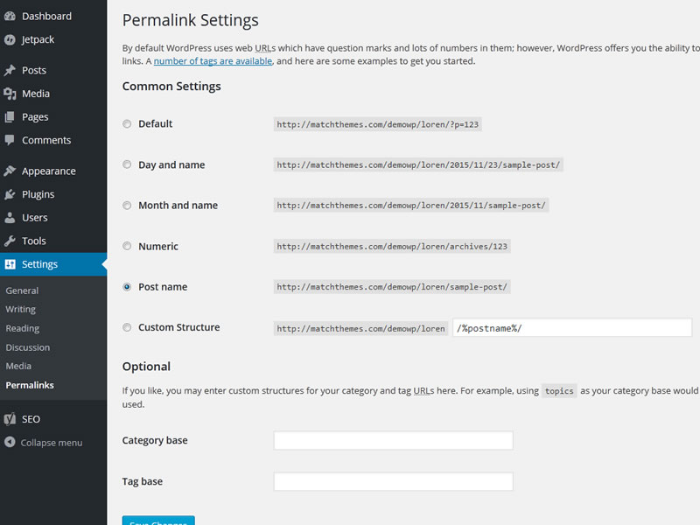Screen dimensions: 700x525
Task: Click the Tag base input field
Action: tap(393, 482)
